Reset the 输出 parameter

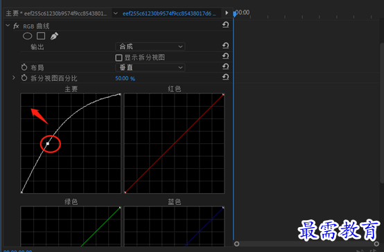225,46
